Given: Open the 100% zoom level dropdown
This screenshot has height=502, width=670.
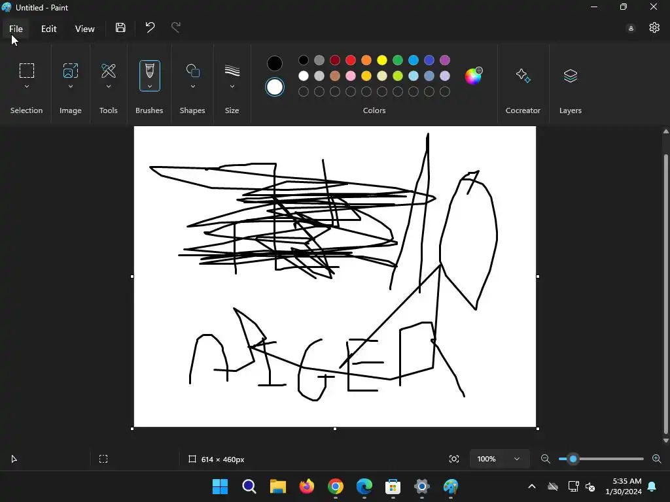Looking at the screenshot, I should point(499,459).
